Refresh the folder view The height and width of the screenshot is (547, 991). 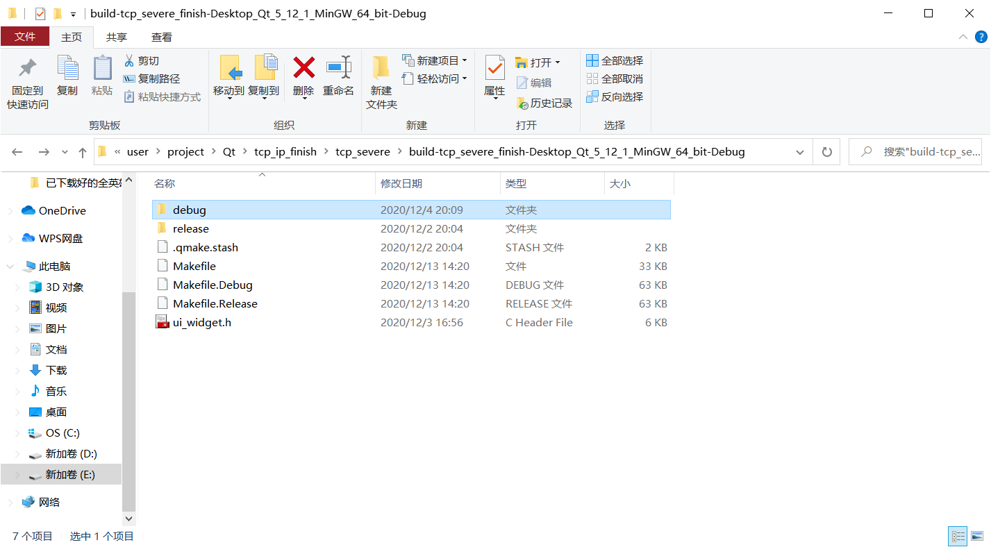pyautogui.click(x=826, y=151)
